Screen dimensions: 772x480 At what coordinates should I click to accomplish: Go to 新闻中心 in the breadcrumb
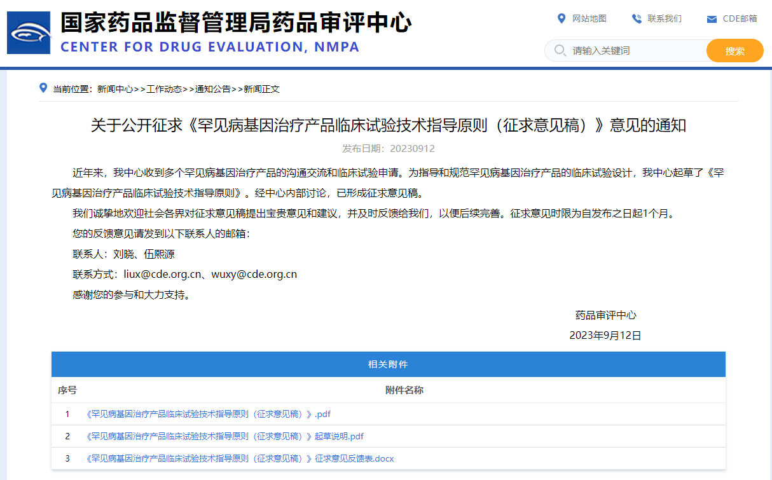[114, 89]
